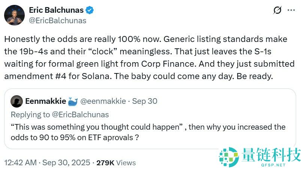This screenshot has width=301, height=169.
Task: Click the 量链科技 watermark text
Action: point(269,154)
